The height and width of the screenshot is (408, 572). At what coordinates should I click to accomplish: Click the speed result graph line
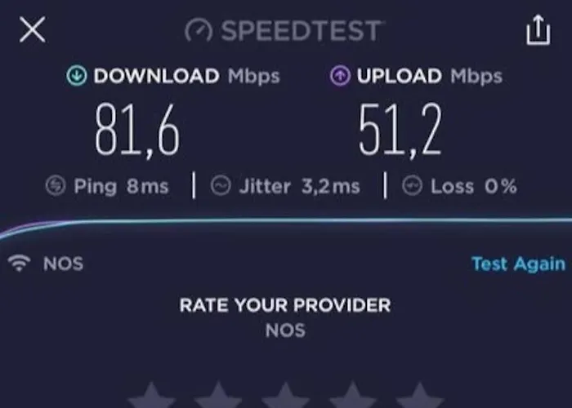tap(286, 221)
